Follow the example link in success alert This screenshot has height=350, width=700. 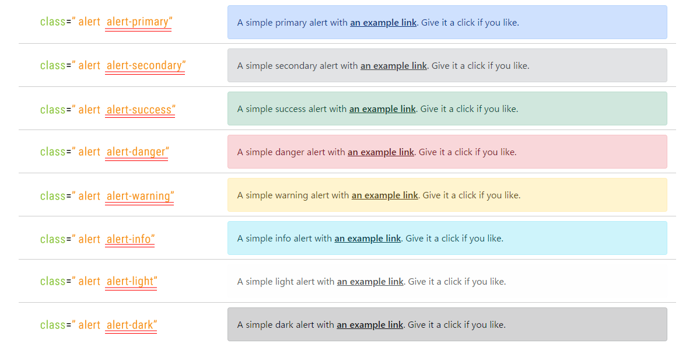coord(383,109)
